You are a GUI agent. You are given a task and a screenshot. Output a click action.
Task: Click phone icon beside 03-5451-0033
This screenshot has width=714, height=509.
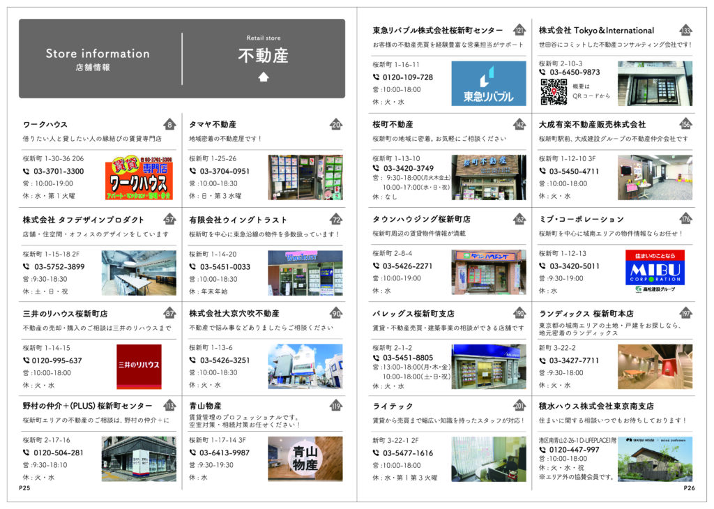point(192,267)
